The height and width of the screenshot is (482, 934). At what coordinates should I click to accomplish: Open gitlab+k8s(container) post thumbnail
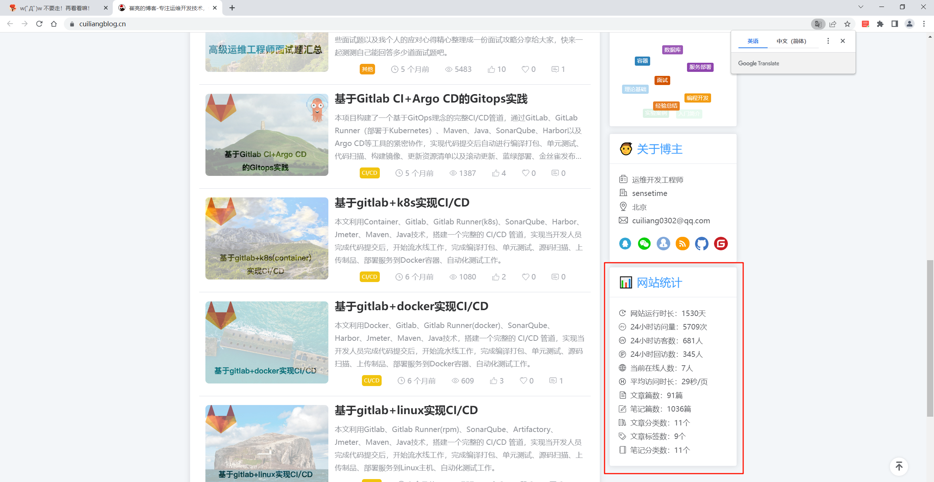(x=267, y=239)
